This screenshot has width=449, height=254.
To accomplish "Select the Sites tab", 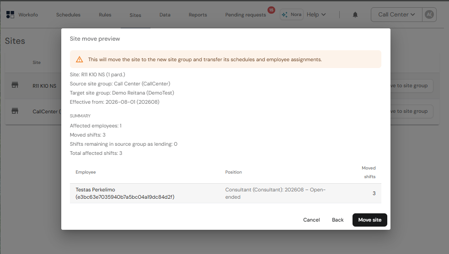I will click(x=135, y=15).
